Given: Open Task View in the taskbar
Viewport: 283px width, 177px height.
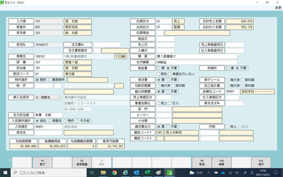Looking at the screenshot, I should tap(92, 173).
